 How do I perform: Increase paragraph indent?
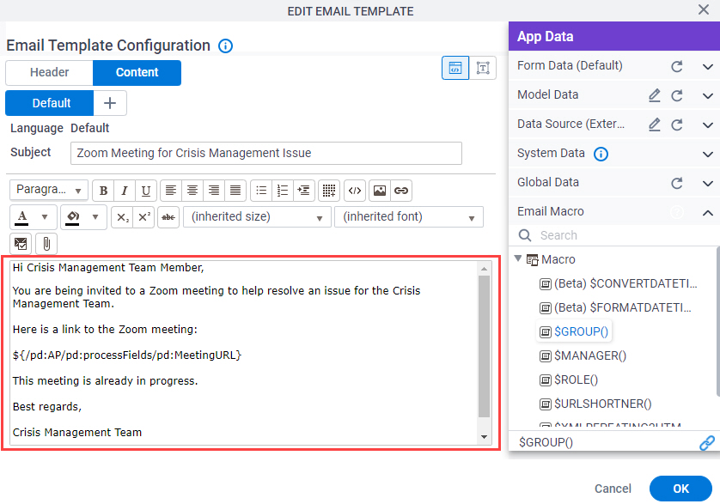click(304, 191)
